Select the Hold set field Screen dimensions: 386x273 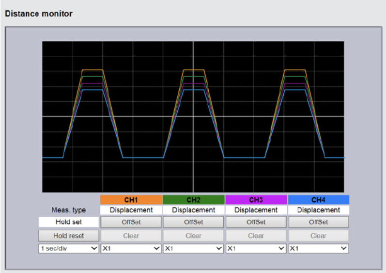pyautogui.click(x=69, y=222)
